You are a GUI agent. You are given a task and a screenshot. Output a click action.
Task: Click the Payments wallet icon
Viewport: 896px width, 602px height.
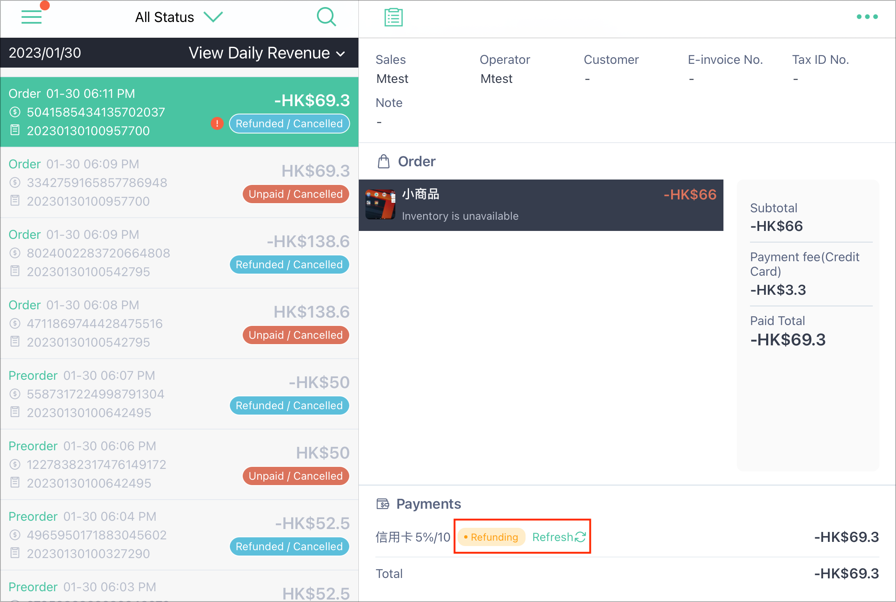tap(383, 504)
